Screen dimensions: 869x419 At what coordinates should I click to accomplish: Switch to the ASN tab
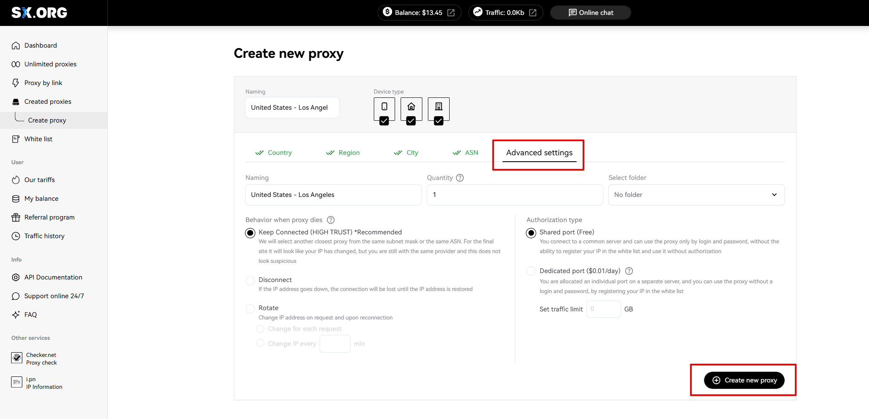[x=465, y=153]
